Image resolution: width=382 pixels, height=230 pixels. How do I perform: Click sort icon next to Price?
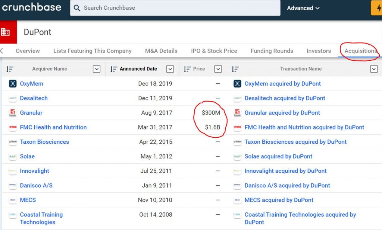187,69
